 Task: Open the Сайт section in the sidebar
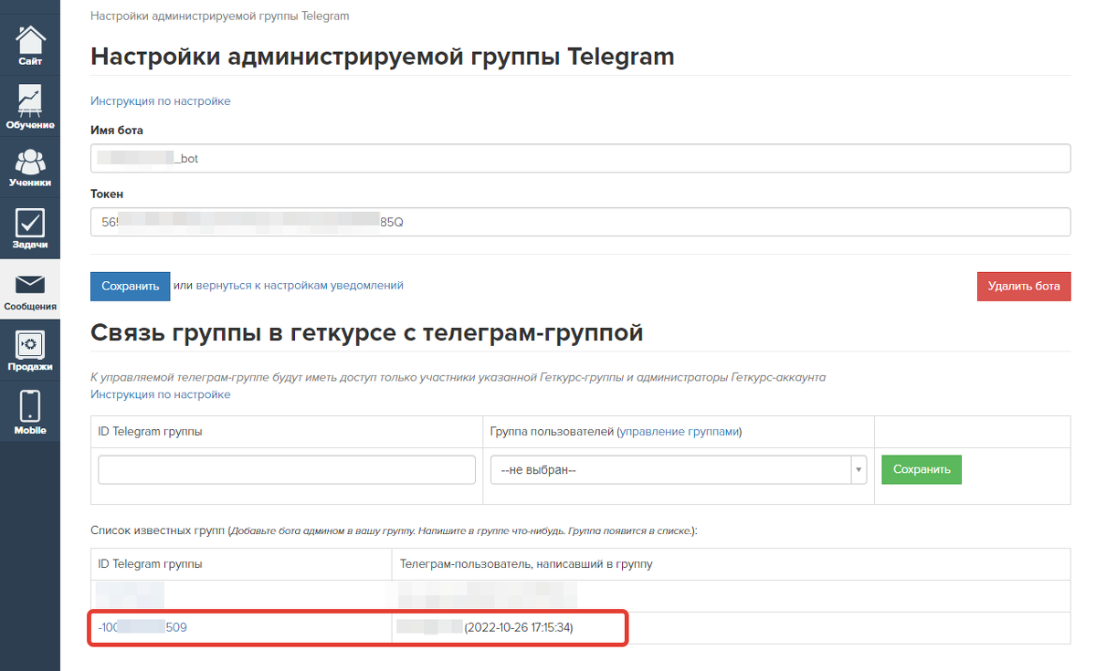click(30, 44)
